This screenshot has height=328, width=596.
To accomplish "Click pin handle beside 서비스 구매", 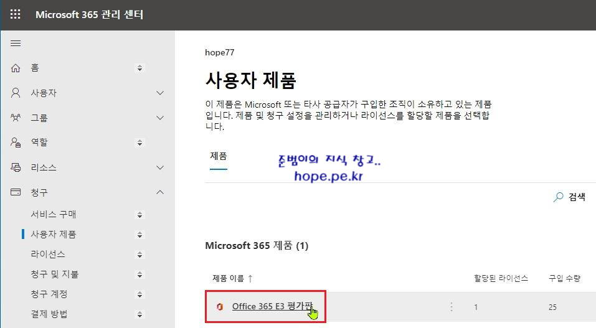I will pyautogui.click(x=140, y=215).
